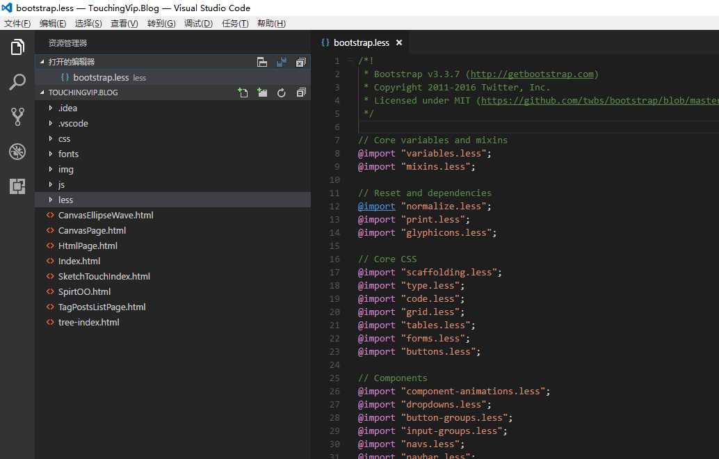719x459 pixels.
Task: Click "scaffolding.less" string on line 17
Action: click(x=449, y=273)
